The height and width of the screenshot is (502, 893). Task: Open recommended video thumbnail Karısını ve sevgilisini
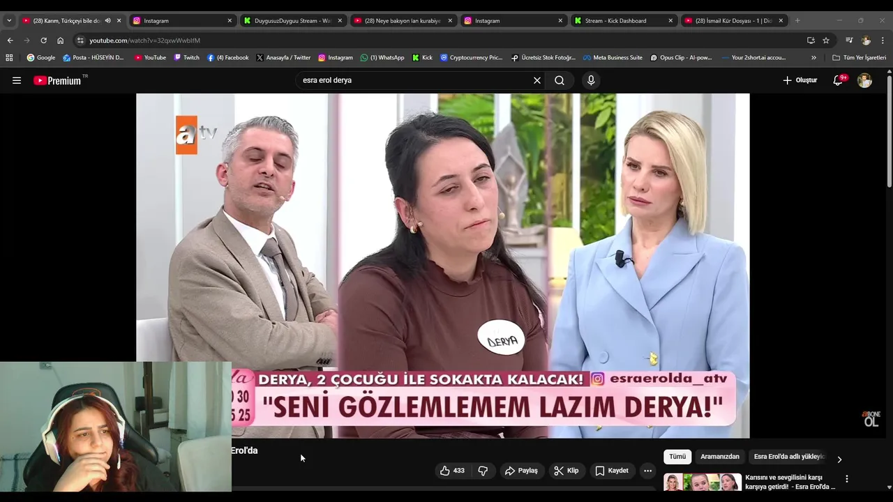(703, 482)
